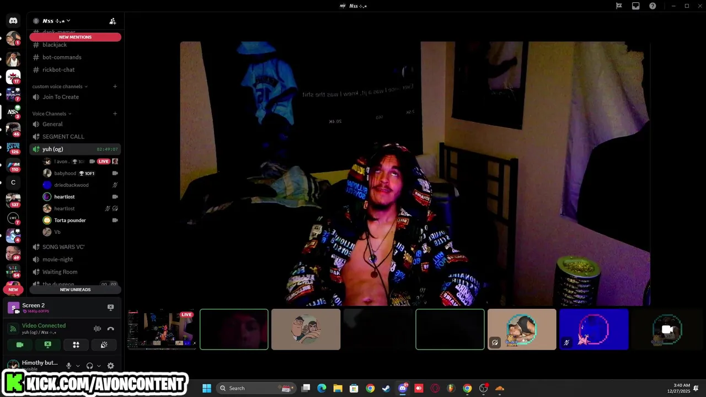Select the yuh (og) voice channel

(75, 149)
